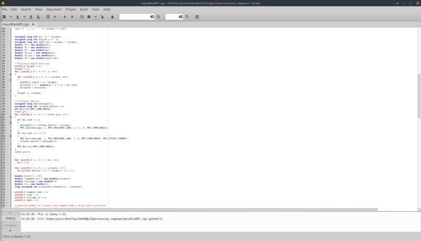
Task: Collapse the fold marker at line 103
Action: 11,122
